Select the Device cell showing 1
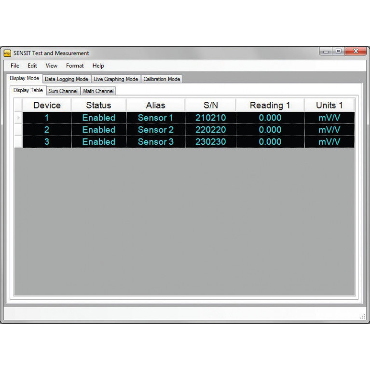The image size is (370, 370). pos(47,118)
